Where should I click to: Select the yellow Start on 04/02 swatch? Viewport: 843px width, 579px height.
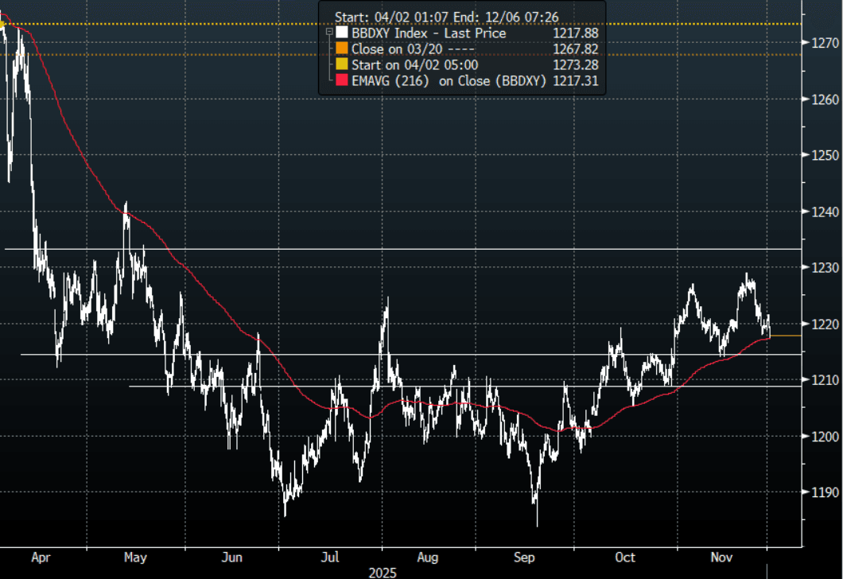coord(341,65)
